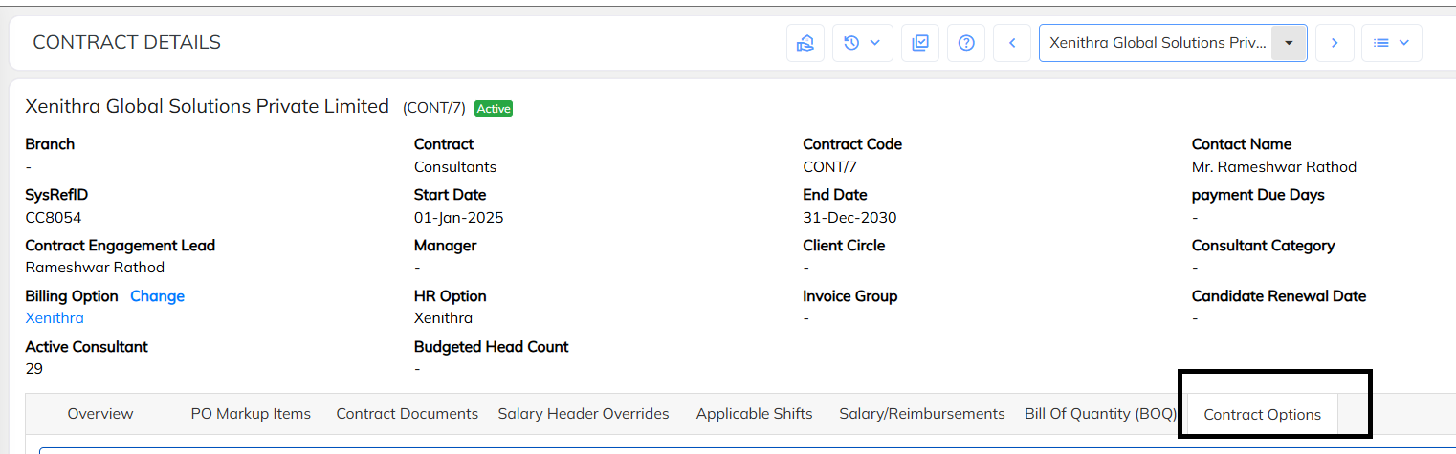Open the history clock dropdown
Image resolution: width=1456 pixels, height=454 pixels.
pyautogui.click(x=862, y=43)
